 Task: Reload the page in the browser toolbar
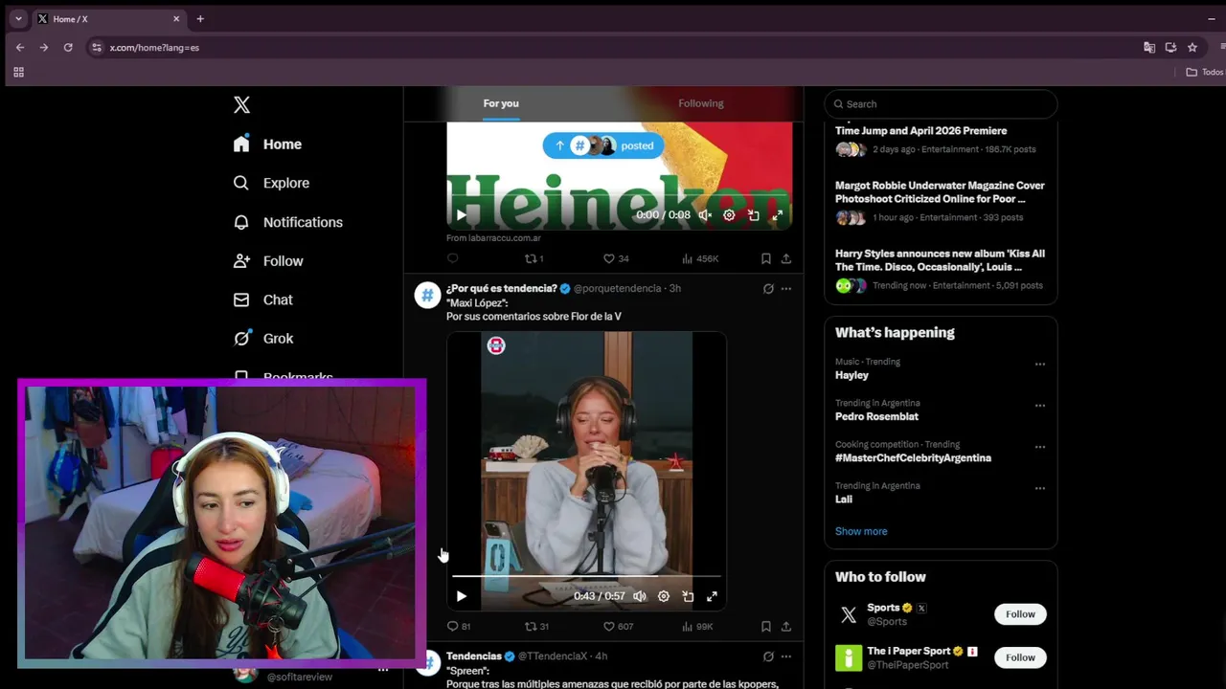pos(68,48)
